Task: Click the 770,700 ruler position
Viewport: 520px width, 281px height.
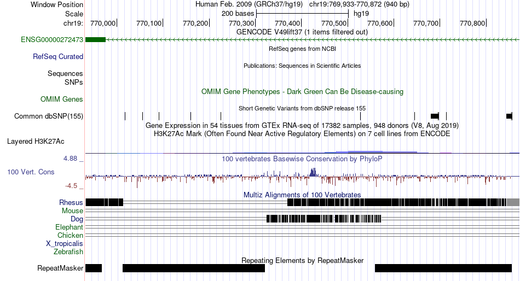Action: 426,23
